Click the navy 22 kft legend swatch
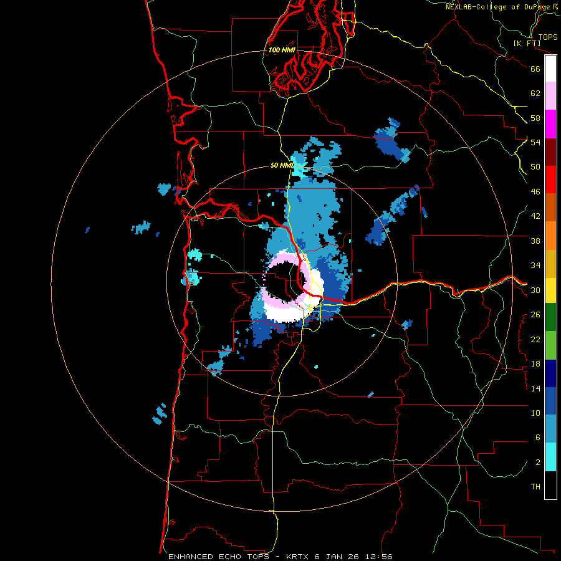 [550, 373]
